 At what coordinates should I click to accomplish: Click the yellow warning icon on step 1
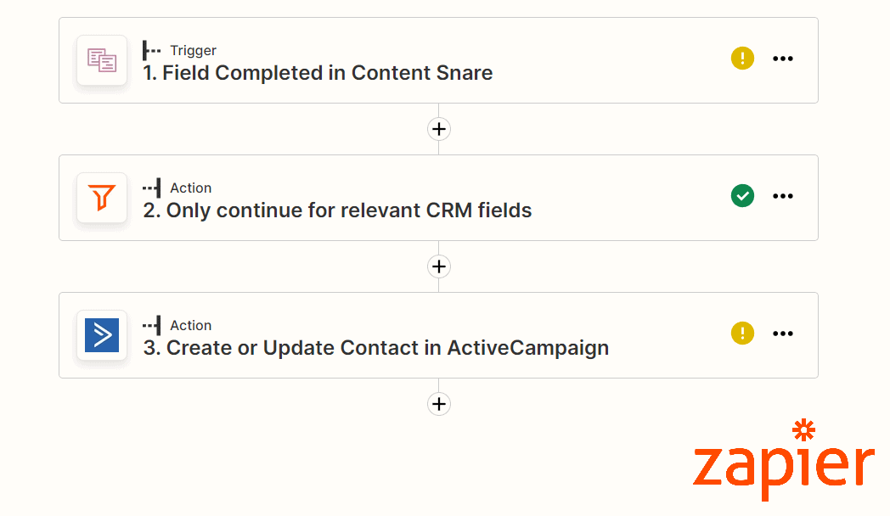742,59
